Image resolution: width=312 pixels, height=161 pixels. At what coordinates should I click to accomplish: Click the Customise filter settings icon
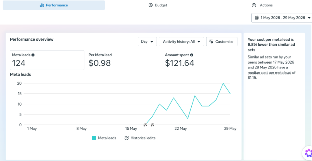click(211, 42)
